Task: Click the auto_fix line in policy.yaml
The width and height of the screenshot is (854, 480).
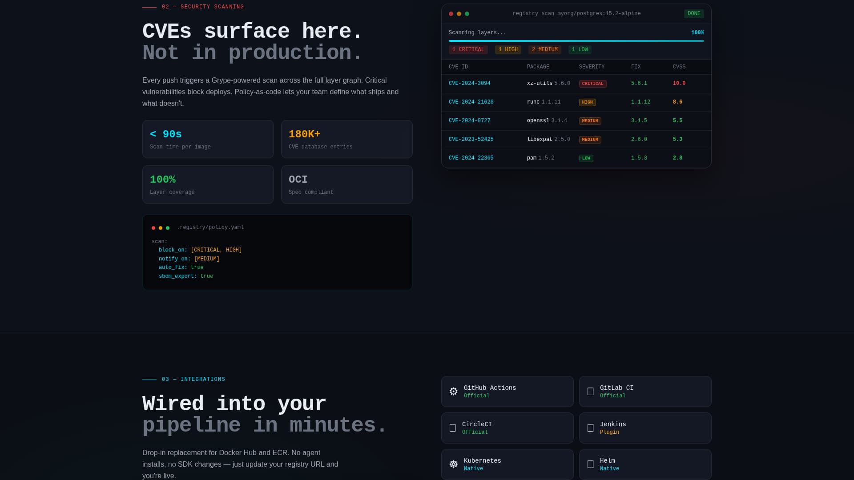Action: coord(181,268)
